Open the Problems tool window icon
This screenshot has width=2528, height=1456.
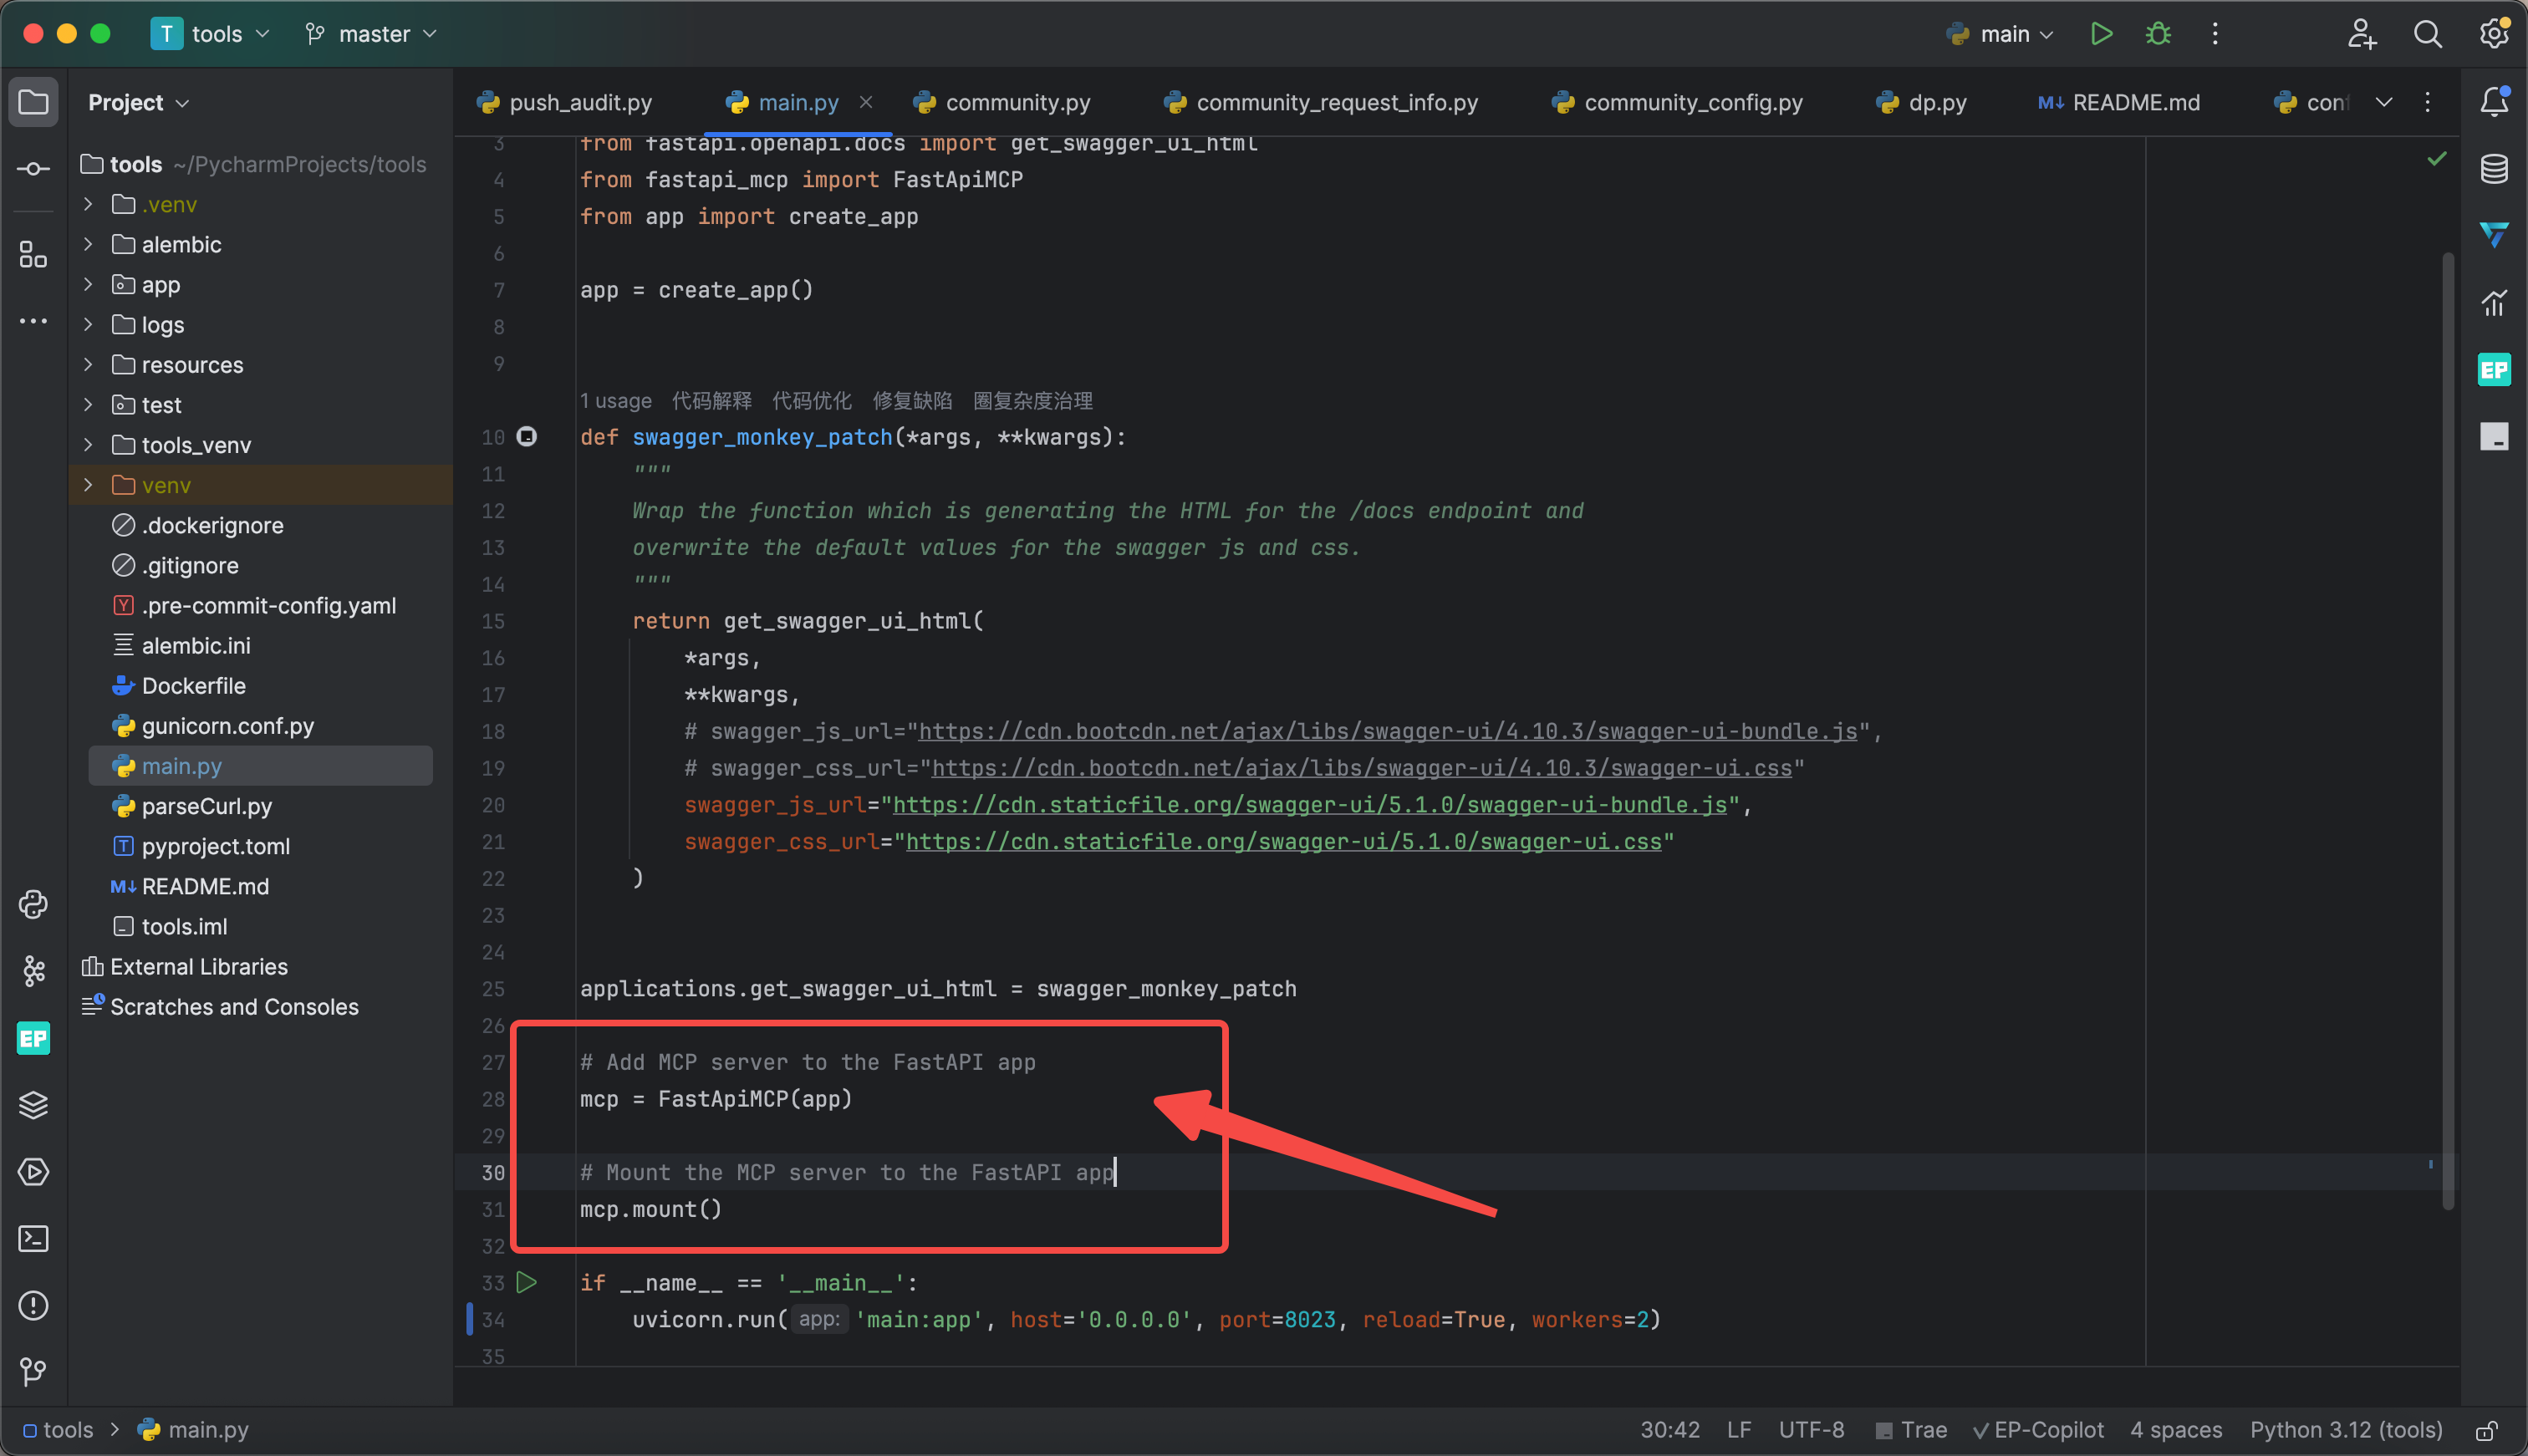33,1305
